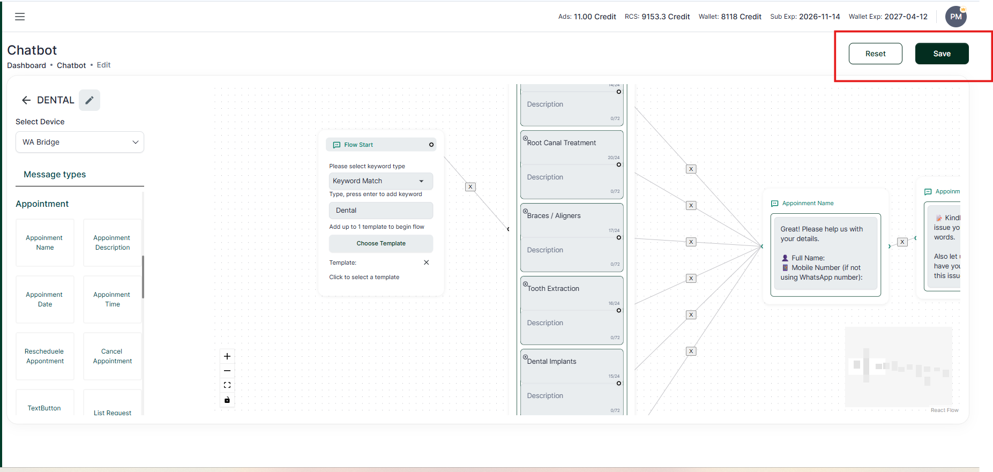Remove the selected template with X icon
The height and width of the screenshot is (472, 993).
point(426,263)
